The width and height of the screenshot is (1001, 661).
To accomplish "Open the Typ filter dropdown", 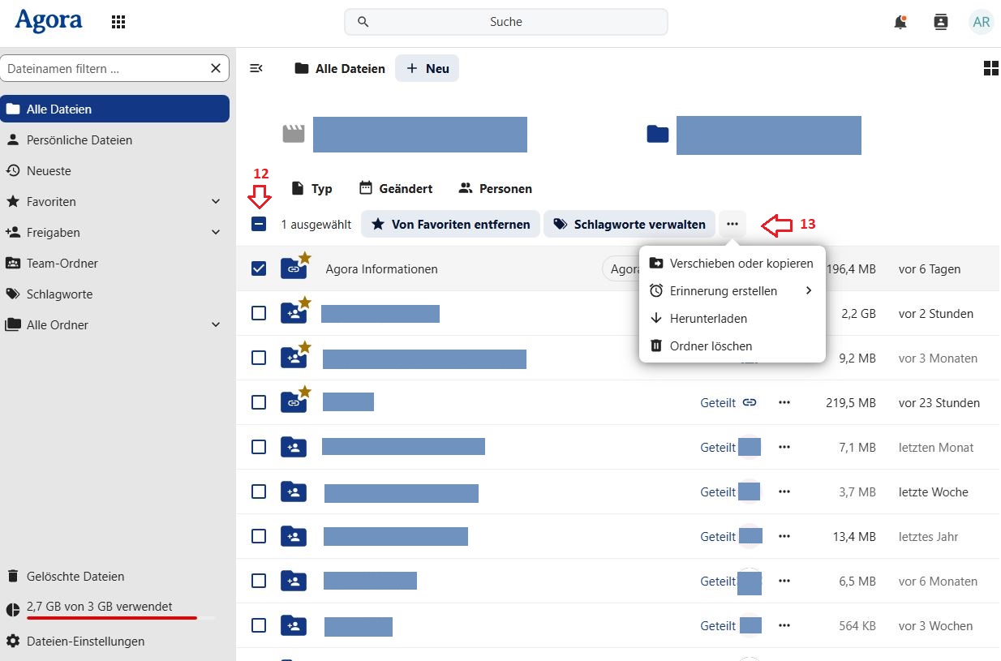I will click(x=311, y=188).
